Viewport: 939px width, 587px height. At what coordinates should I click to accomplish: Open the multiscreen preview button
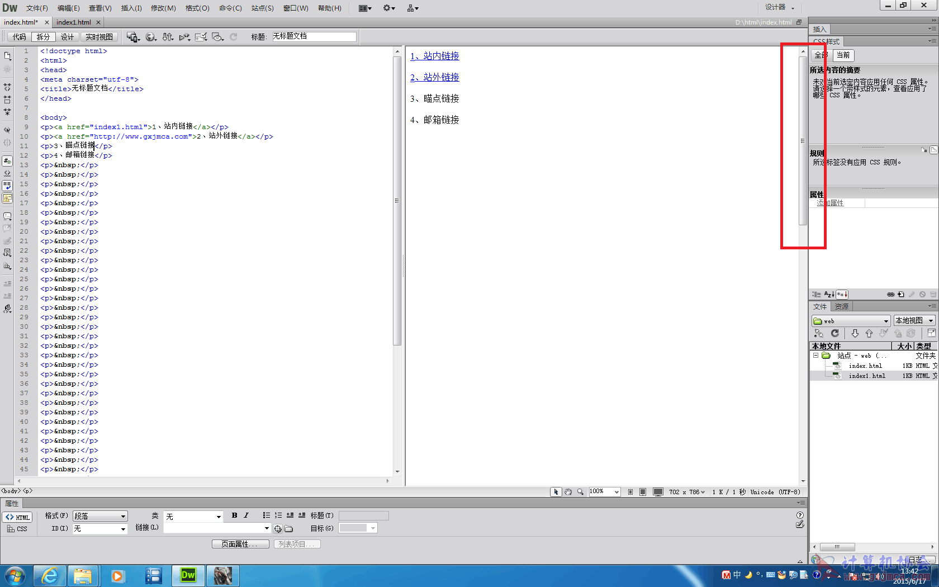click(x=133, y=37)
